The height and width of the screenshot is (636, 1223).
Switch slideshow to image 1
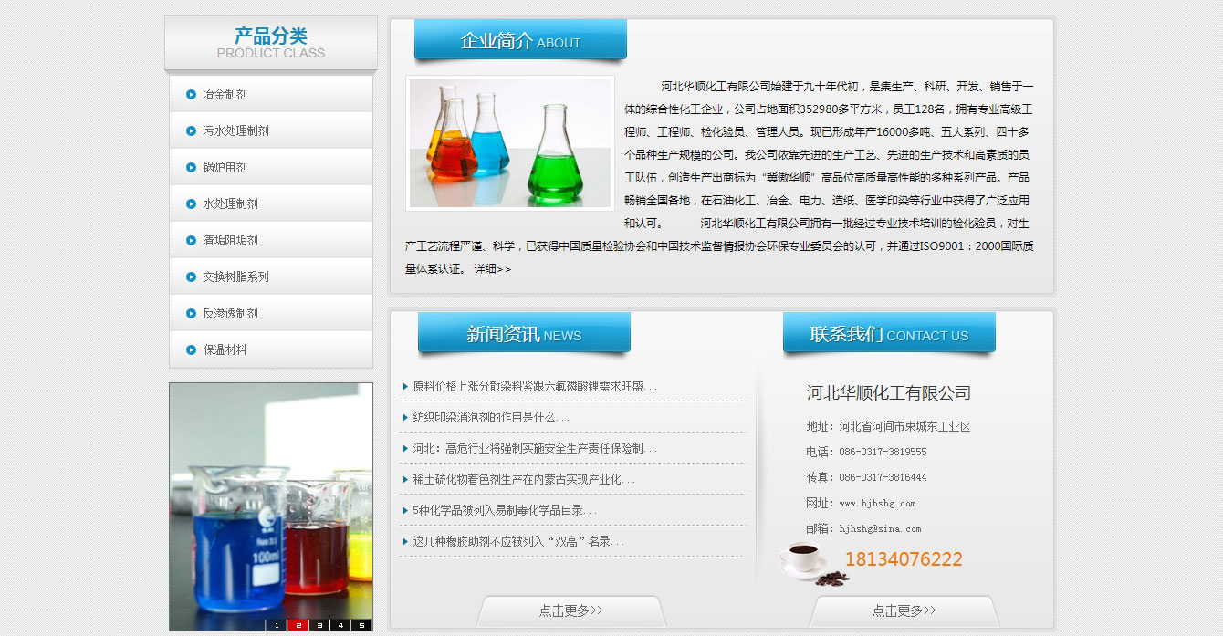[x=275, y=625]
